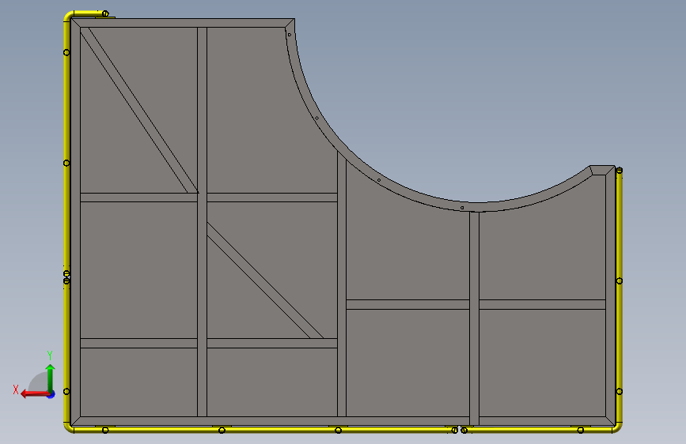Viewport: 686px width, 444px height.
Task: Click the 'Y' label of the triad
Action: coord(50,356)
